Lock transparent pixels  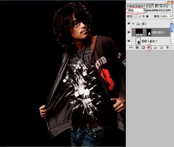tap(136, 16)
